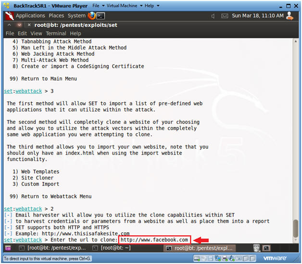Click terminal scrollbar up arrow
Viewport: 302px width, 264px height.
295,41
